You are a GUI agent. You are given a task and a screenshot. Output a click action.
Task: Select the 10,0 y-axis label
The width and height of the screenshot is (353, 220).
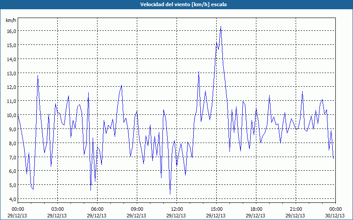tap(11, 115)
